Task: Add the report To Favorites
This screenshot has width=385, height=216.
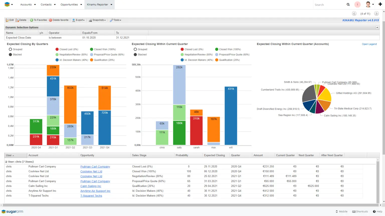Action: [38, 20]
